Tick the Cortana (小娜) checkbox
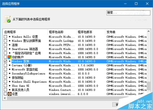This screenshot has width=153, height=110. tap(5, 65)
